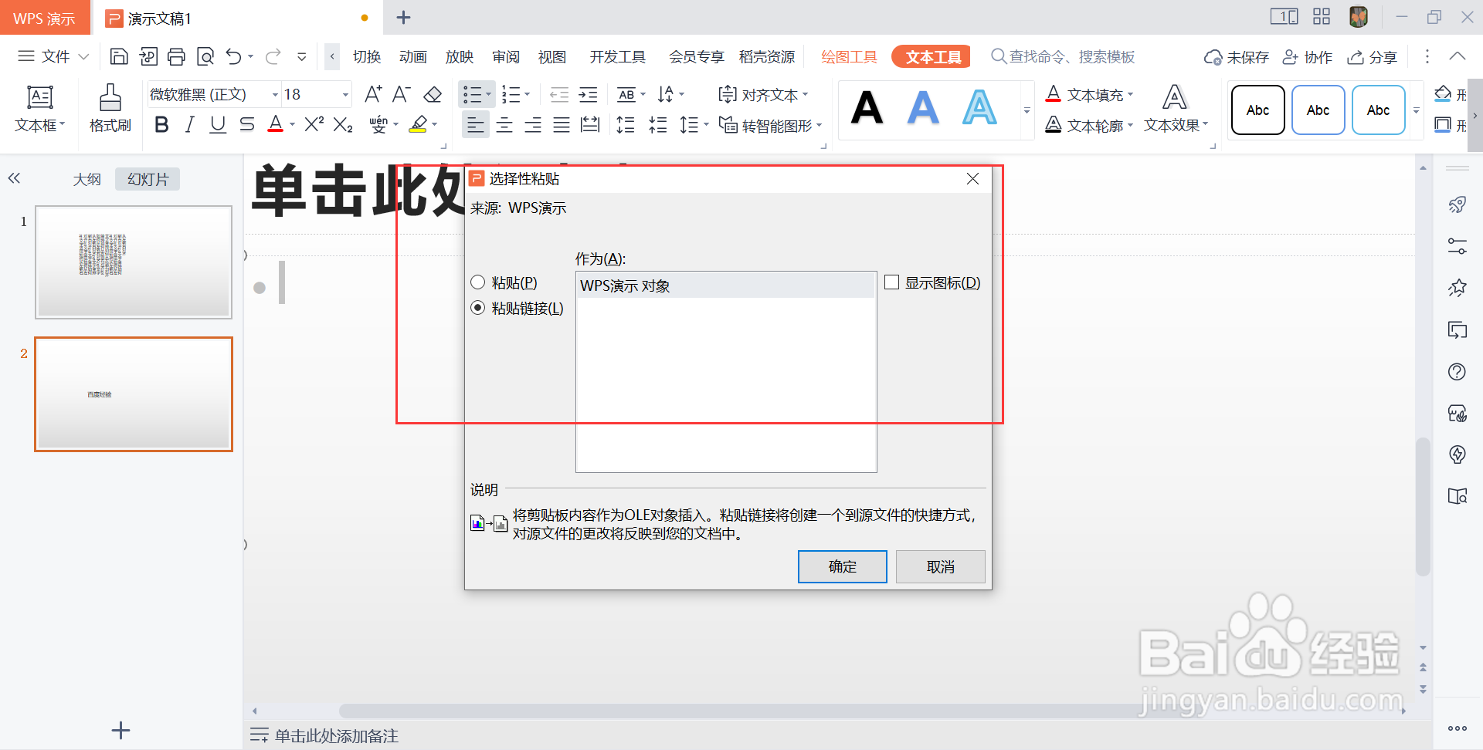Decrease indent level
Viewport: 1483px width, 750px height.
point(559,94)
